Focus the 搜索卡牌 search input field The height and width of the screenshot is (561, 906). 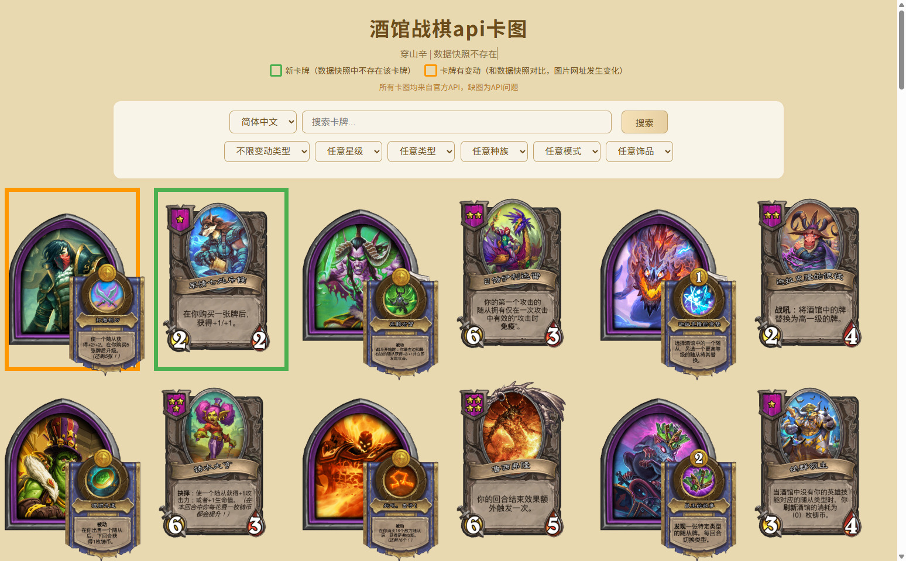pyautogui.click(x=457, y=122)
